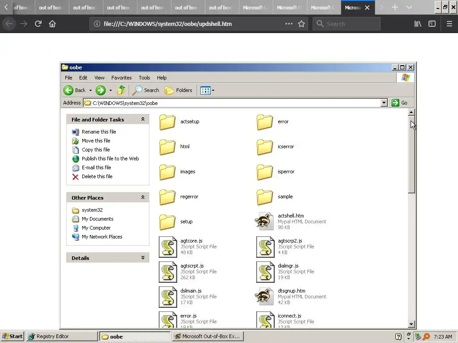458x343 pixels.
Task: Select the agtscrp2.js script file
Action: coord(285,247)
